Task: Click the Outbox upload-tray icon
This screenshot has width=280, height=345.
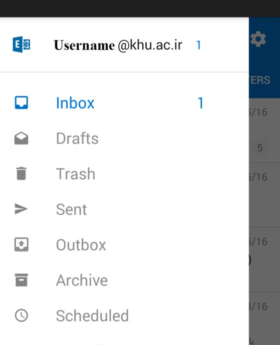Action: [x=21, y=244]
